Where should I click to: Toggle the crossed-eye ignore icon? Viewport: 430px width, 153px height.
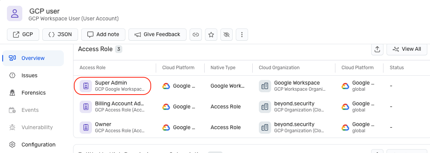(x=226, y=35)
